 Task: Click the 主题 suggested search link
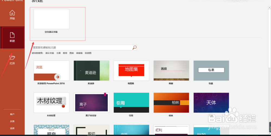coord(59,53)
